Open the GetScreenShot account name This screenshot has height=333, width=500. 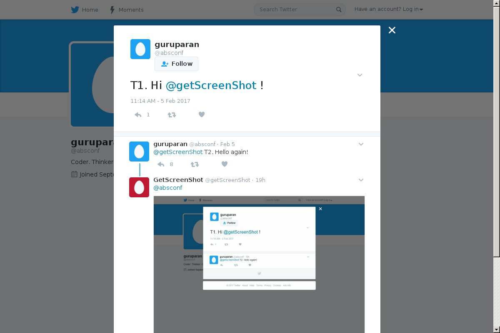coord(178,180)
